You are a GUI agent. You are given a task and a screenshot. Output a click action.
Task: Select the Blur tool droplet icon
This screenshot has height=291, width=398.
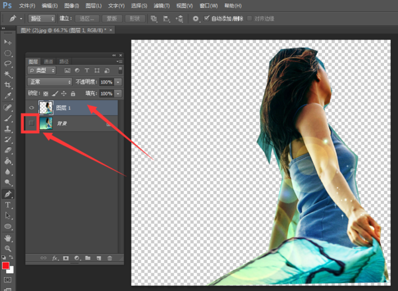pyautogui.click(x=7, y=172)
